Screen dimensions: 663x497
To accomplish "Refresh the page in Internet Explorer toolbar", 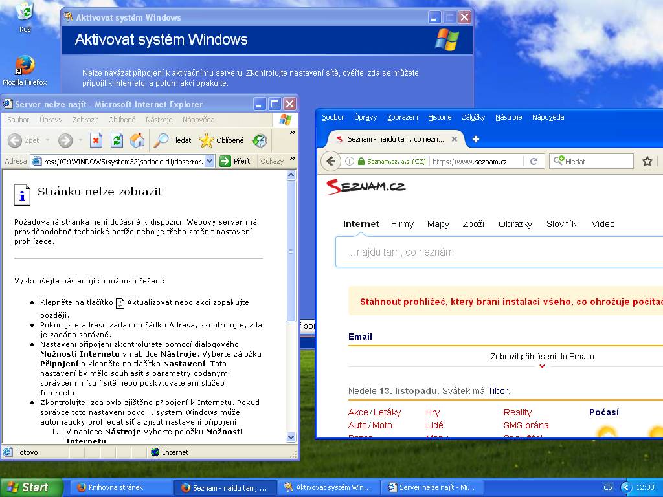I will 117,140.
